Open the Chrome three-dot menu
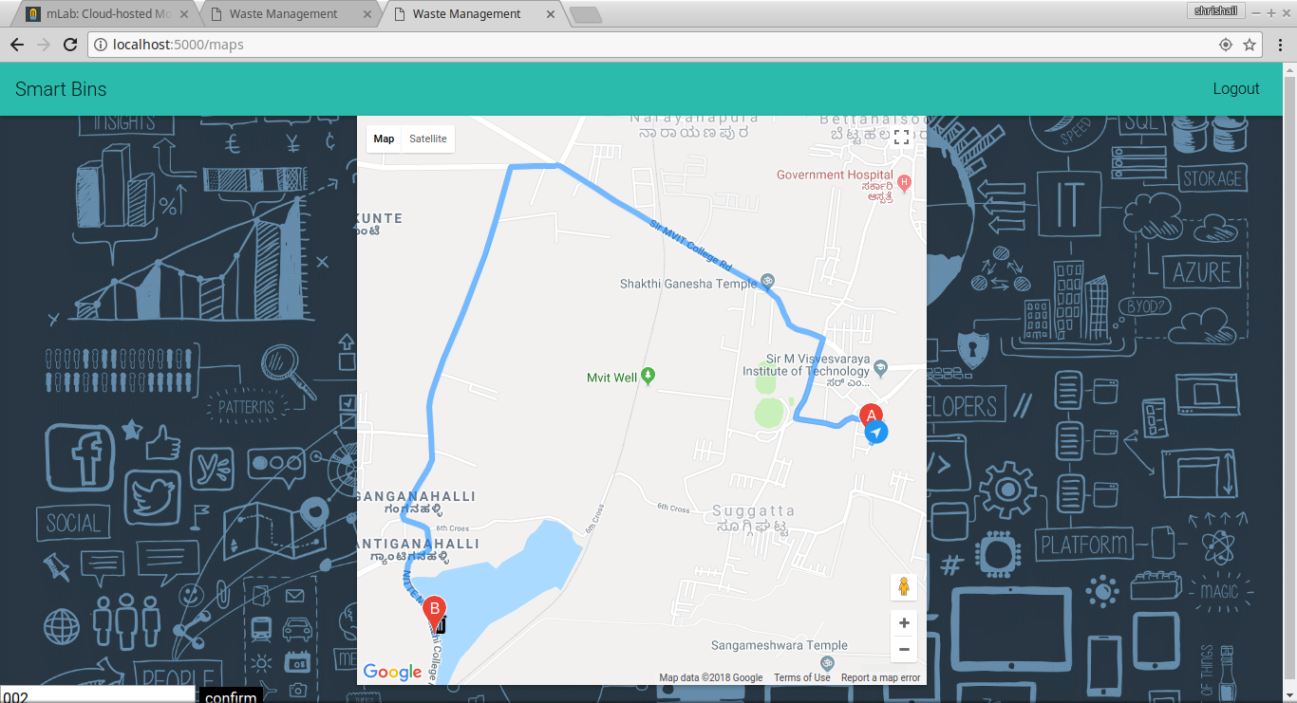 click(1280, 45)
